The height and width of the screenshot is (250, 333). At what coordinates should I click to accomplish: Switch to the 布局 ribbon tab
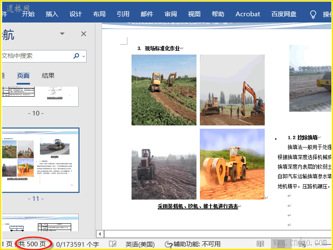coord(99,14)
